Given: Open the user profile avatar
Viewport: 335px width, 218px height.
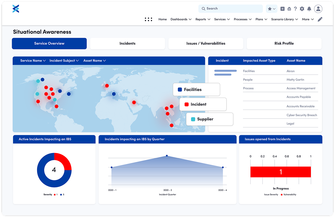Looking at the screenshot, I should tap(318, 9).
